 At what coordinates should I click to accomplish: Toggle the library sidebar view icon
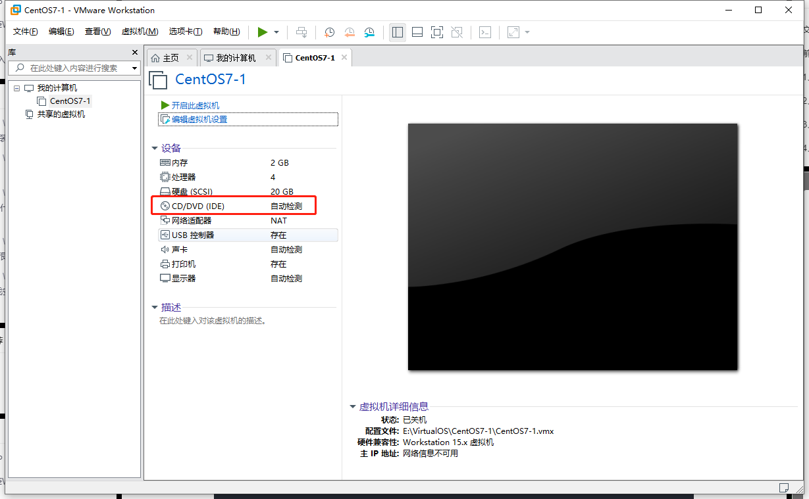[x=397, y=32]
